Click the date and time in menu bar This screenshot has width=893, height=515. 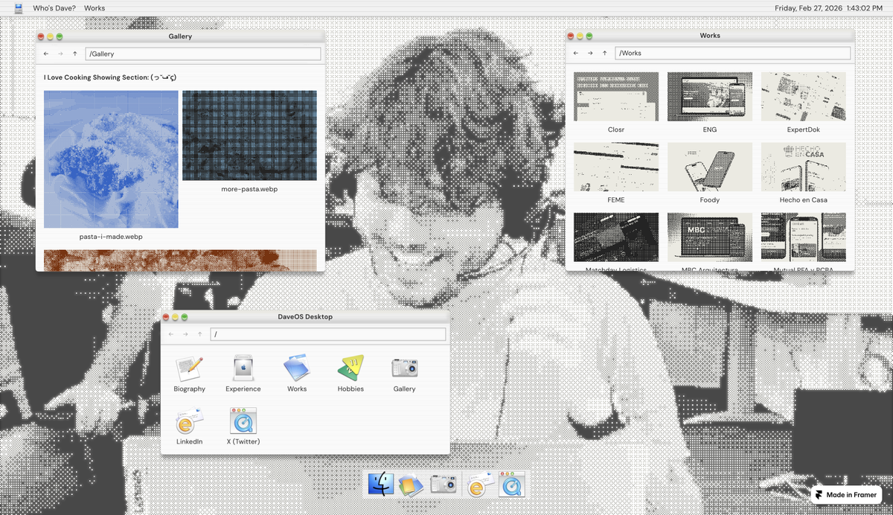point(828,8)
